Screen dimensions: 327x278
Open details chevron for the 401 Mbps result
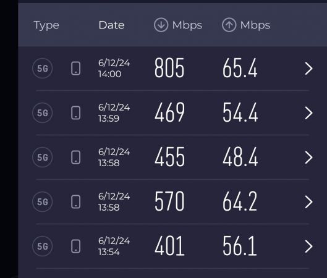[308, 246]
